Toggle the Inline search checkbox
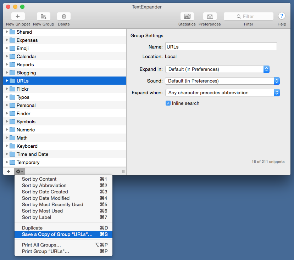Screen dimensions: 294x260 (168, 103)
